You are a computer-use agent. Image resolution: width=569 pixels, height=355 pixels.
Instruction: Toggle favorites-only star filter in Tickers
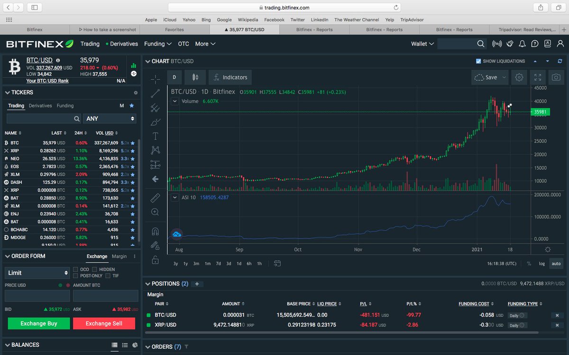(x=132, y=106)
